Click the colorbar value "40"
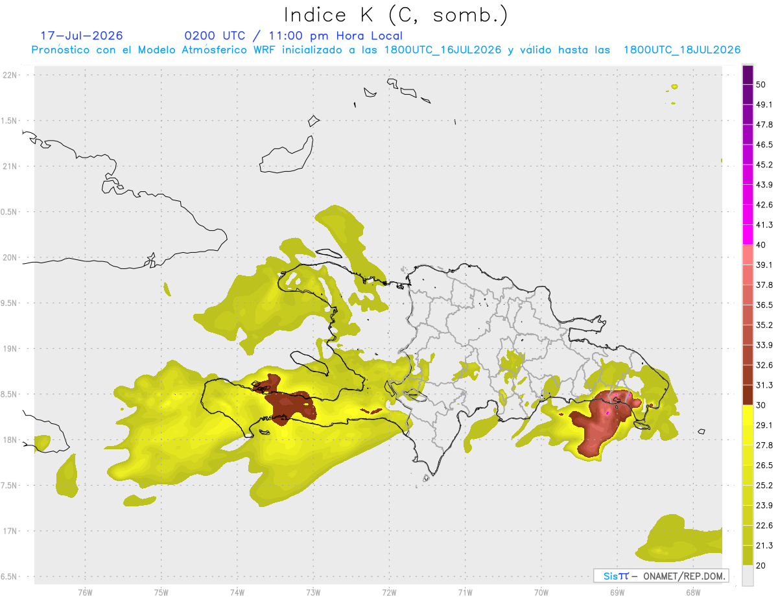The image size is (778, 601). [761, 245]
